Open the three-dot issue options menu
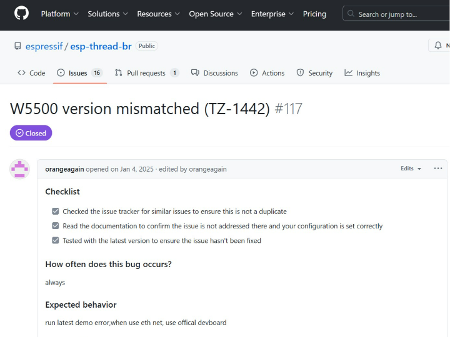The image size is (450, 337). coord(438,168)
